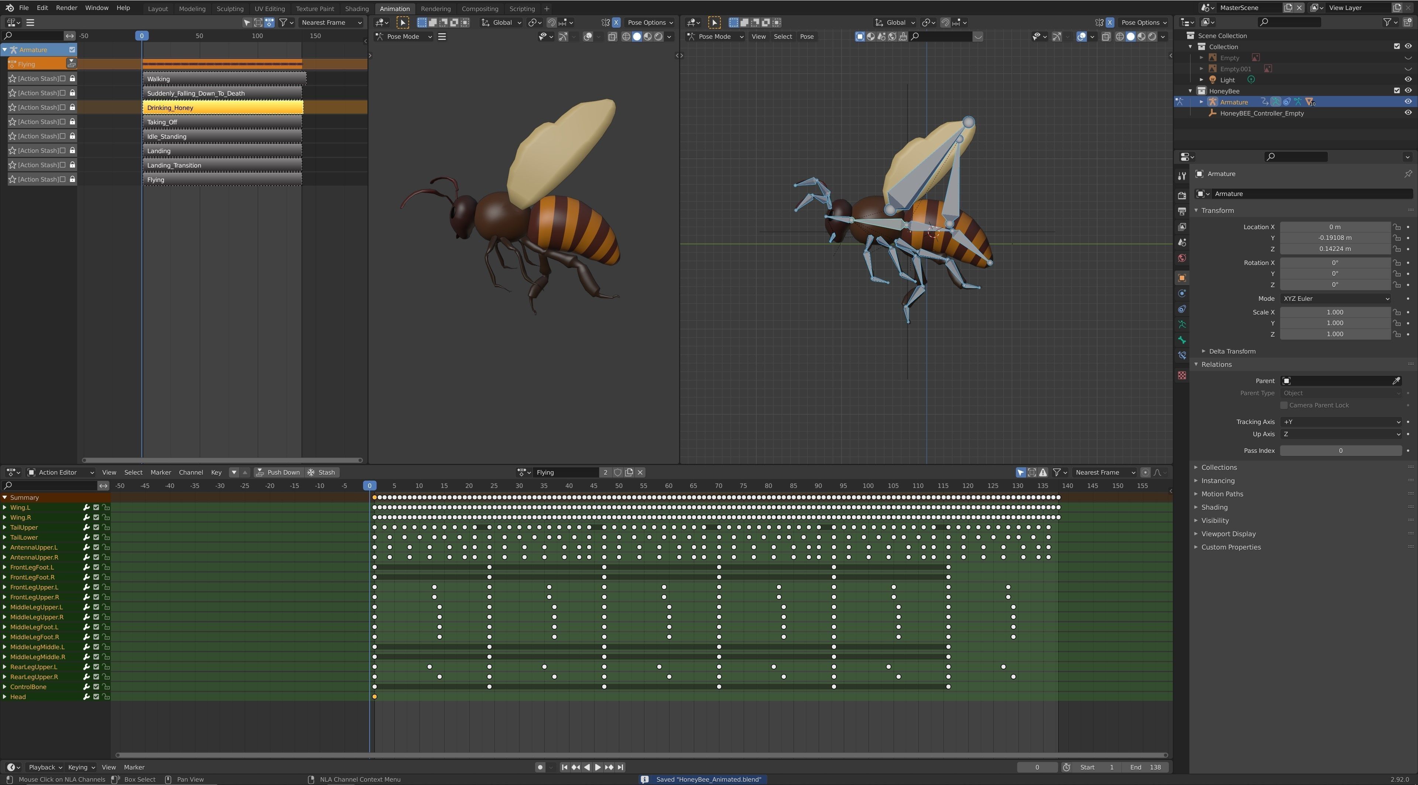Viewport: 1418px width, 785px height.
Task: Toggle Armature NLA channel checkbox
Action: click(72, 49)
